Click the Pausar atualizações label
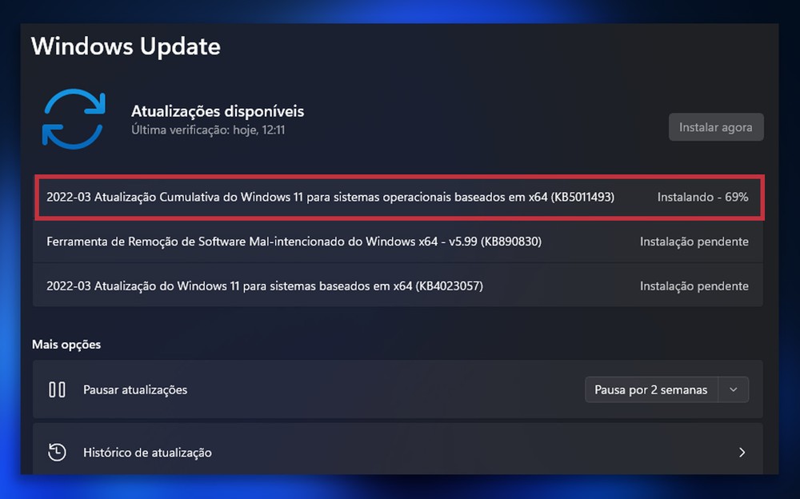The width and height of the screenshot is (800, 499). tap(135, 389)
